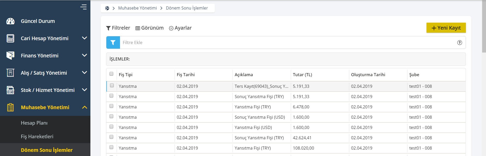
Task: Sort by Fiş Tarihi column header
Action: 186,75
